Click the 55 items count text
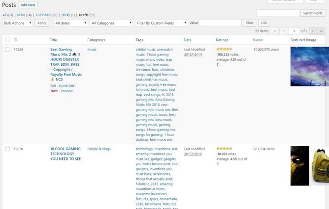The height and width of the screenshot is (209, 329). click(x=262, y=31)
